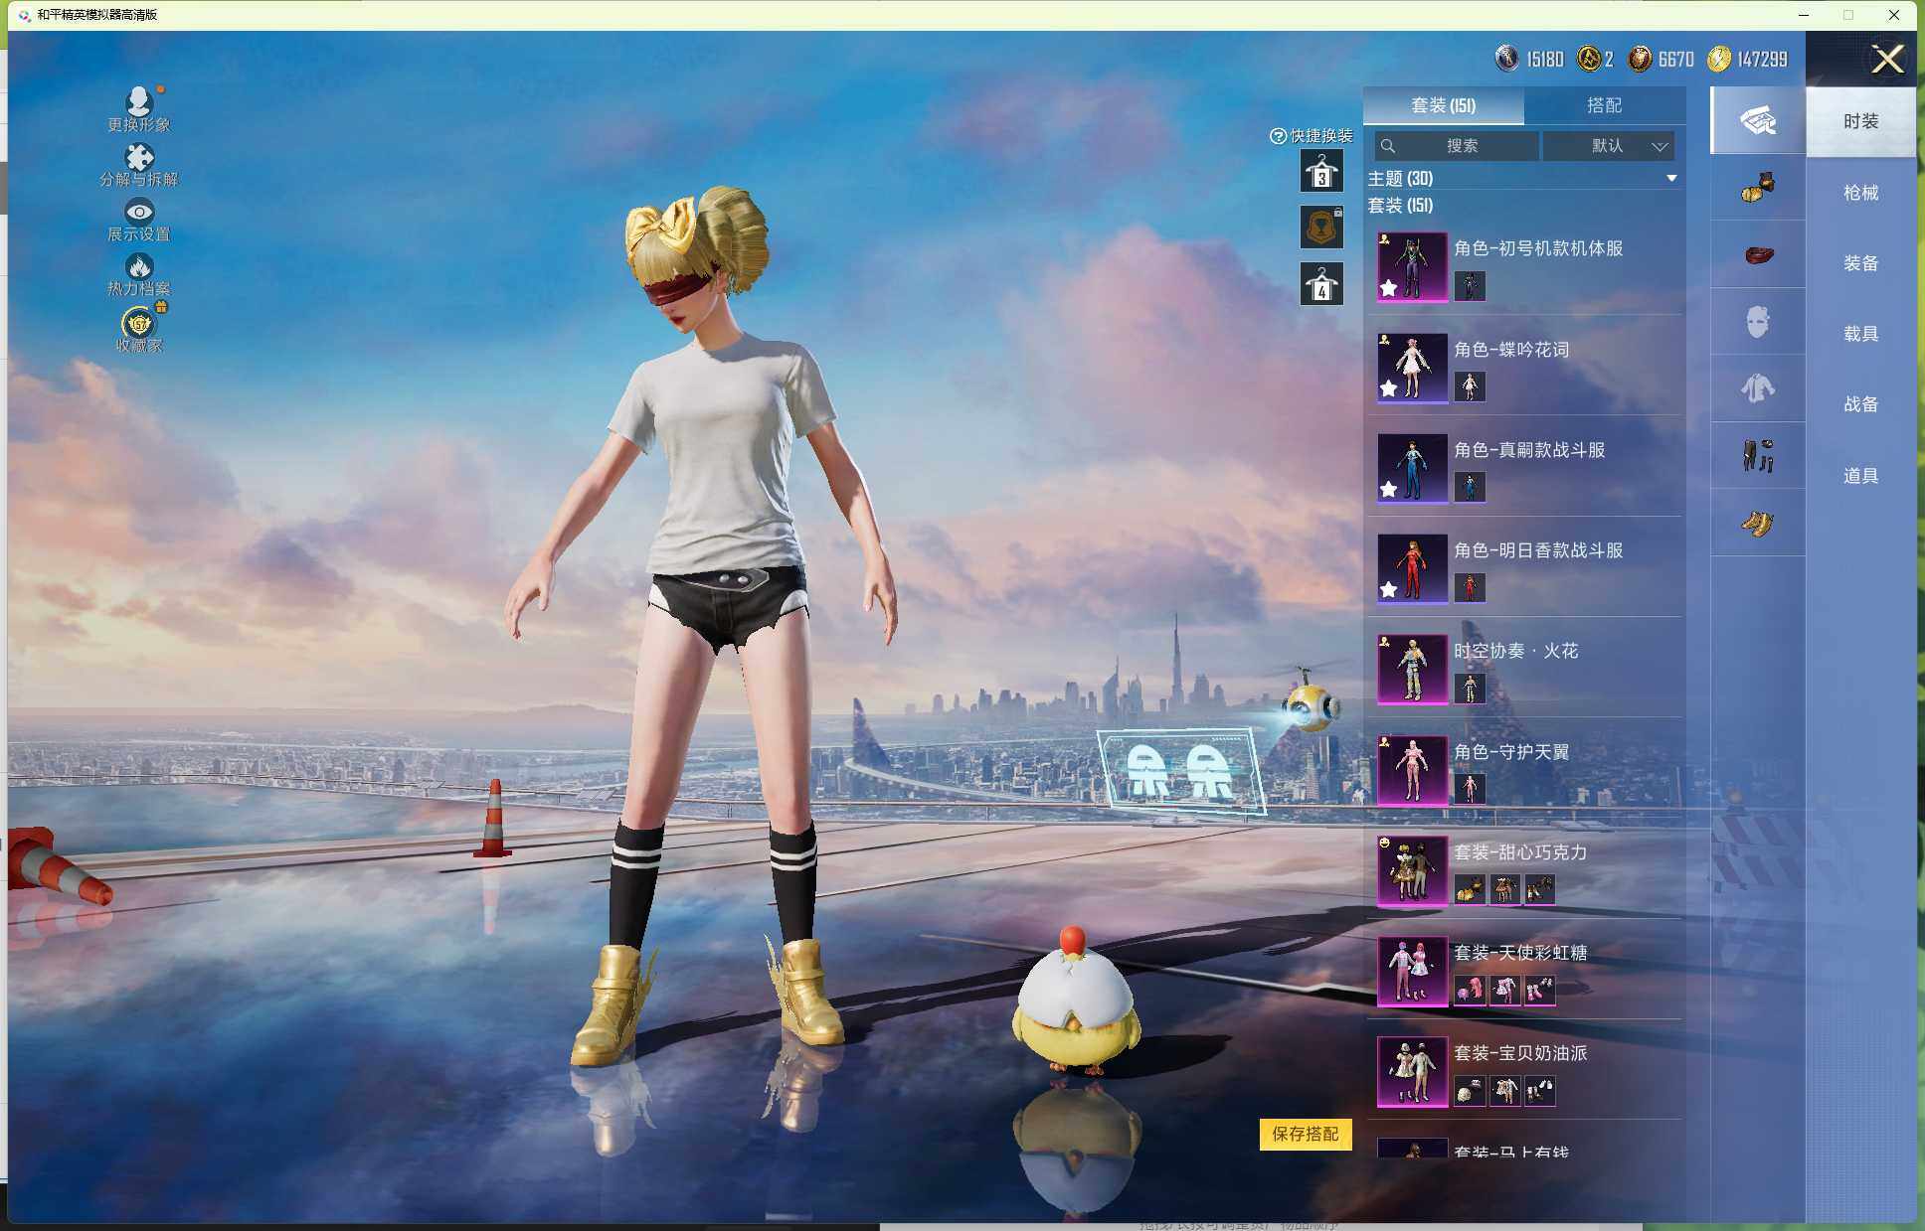Toggle favorite star on 角色-蝶吟花词
This screenshot has height=1231, width=1925.
click(x=1389, y=388)
